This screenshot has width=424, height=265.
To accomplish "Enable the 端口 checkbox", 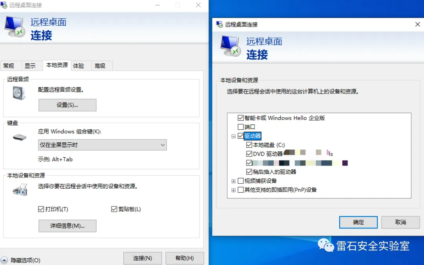I will pyautogui.click(x=240, y=127).
